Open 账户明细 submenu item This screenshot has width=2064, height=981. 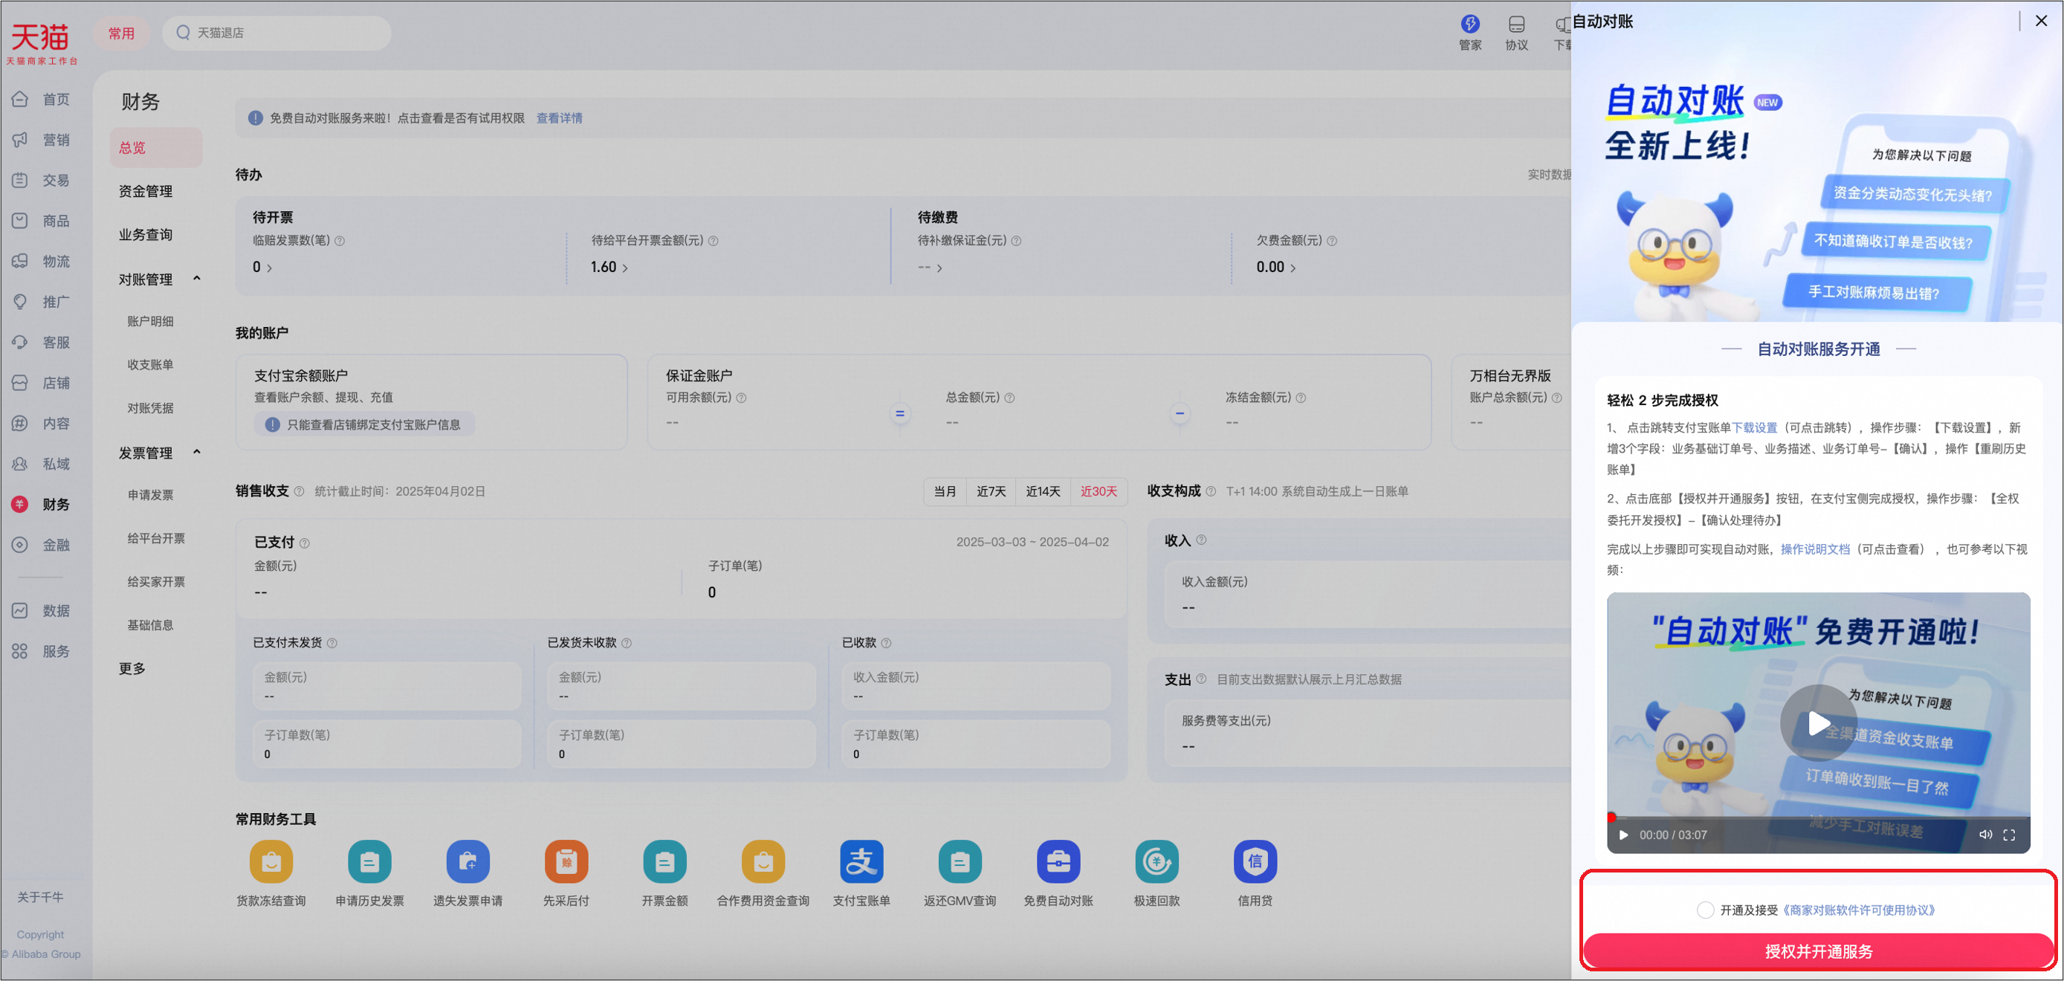pos(151,321)
